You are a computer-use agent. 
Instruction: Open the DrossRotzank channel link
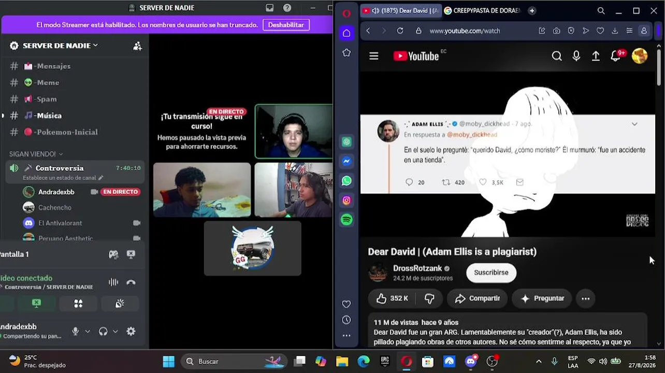tap(417, 268)
